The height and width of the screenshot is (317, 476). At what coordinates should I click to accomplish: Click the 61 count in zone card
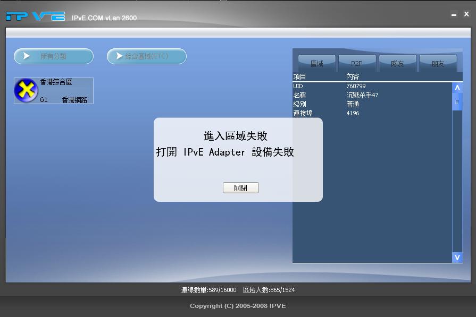[x=44, y=100]
